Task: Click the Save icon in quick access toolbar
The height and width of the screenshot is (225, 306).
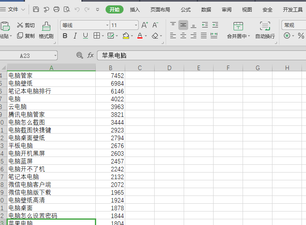Action: click(36, 9)
